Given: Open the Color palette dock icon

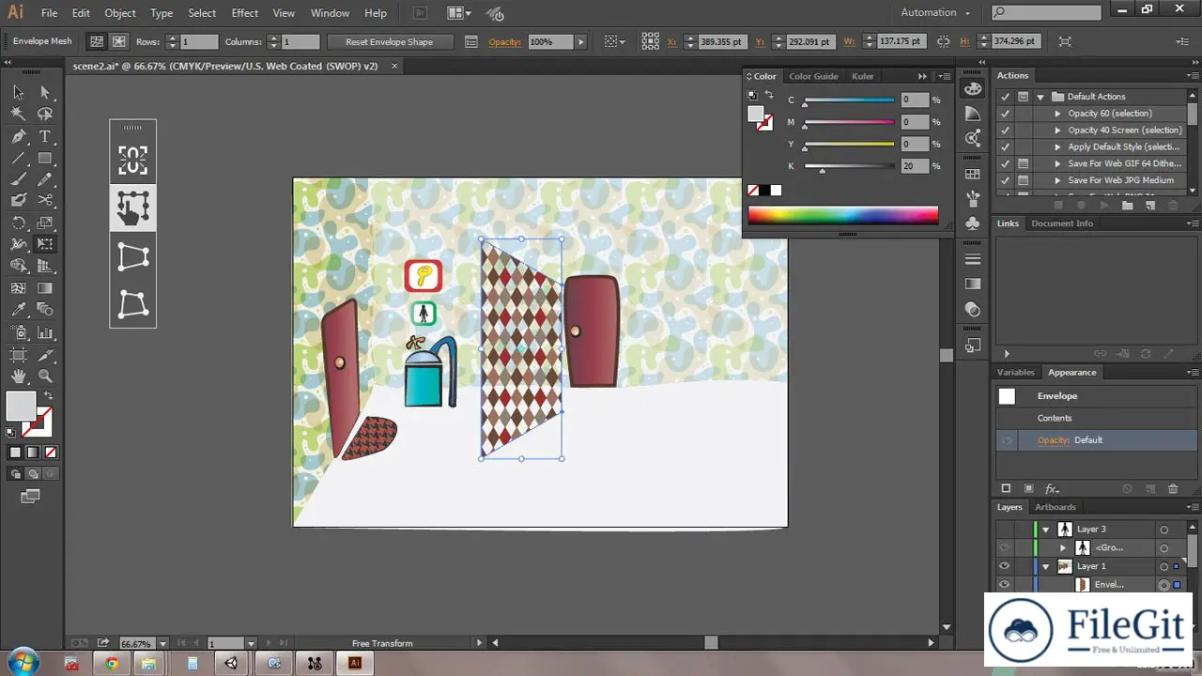Looking at the screenshot, I should click(x=973, y=89).
